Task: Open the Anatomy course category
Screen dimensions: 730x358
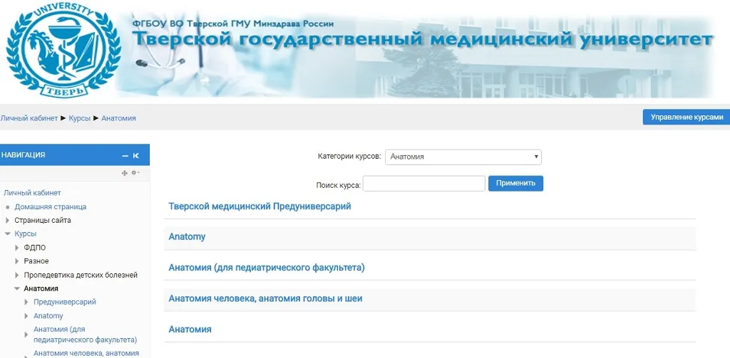Action: click(187, 237)
